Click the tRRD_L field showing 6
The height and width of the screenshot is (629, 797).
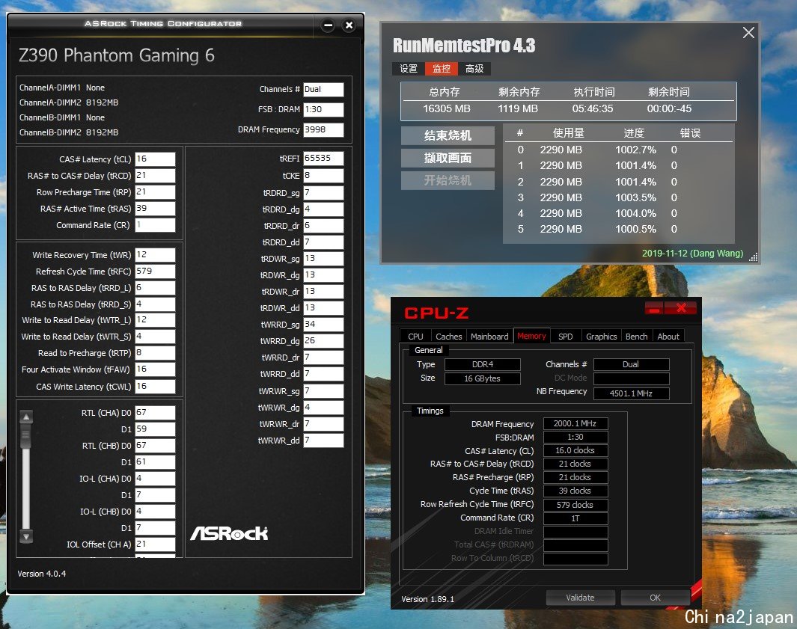tap(155, 287)
